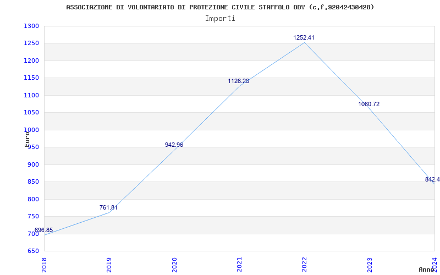This screenshot has width=440, height=275.
Task: Click the 750 y-axis tick label
Action: point(33,217)
